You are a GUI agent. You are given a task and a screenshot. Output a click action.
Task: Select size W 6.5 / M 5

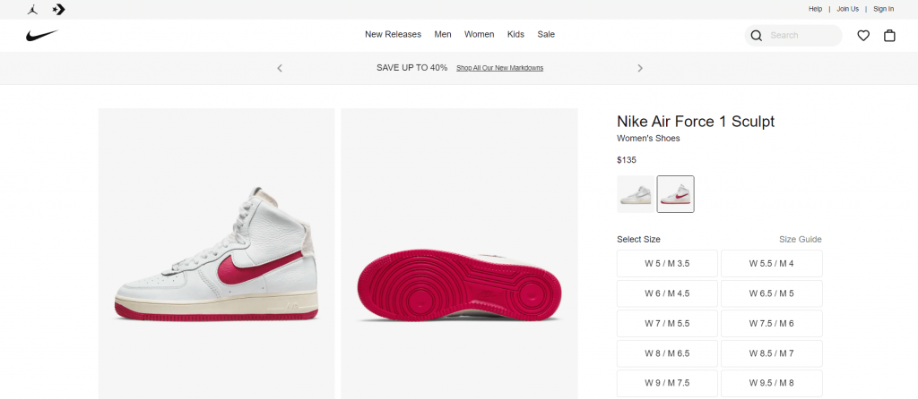[x=772, y=293]
